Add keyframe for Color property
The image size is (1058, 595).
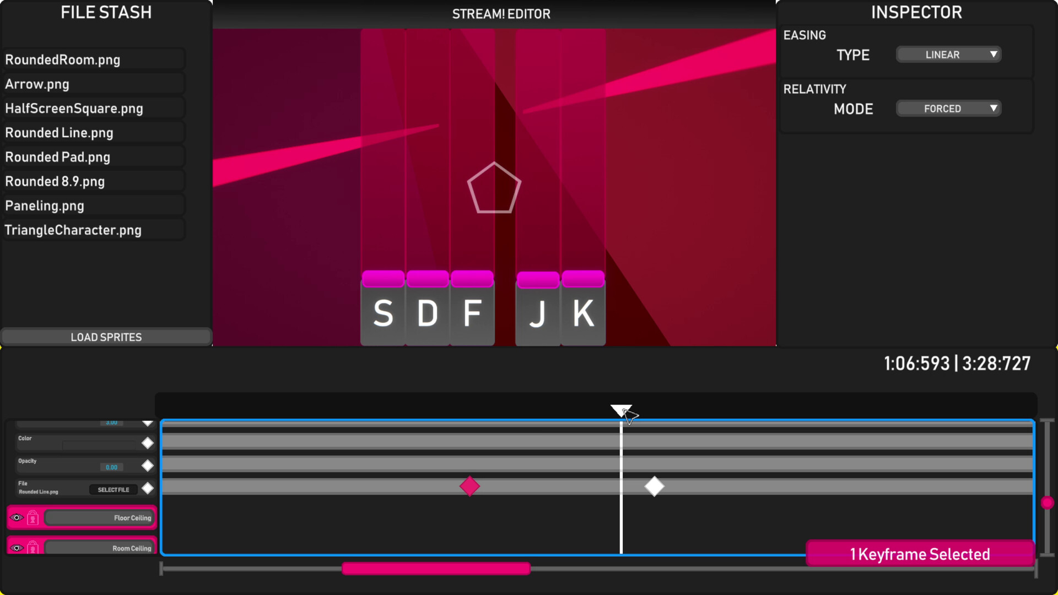pos(148,443)
